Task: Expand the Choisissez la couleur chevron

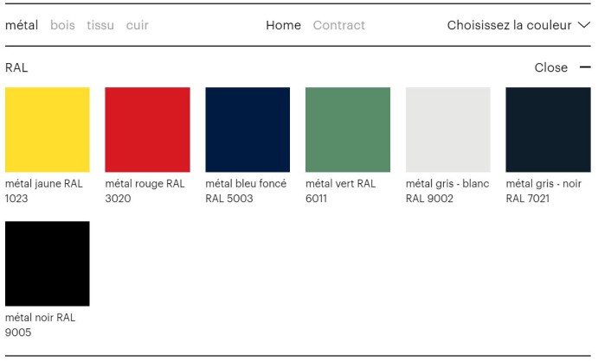Action: pos(583,25)
